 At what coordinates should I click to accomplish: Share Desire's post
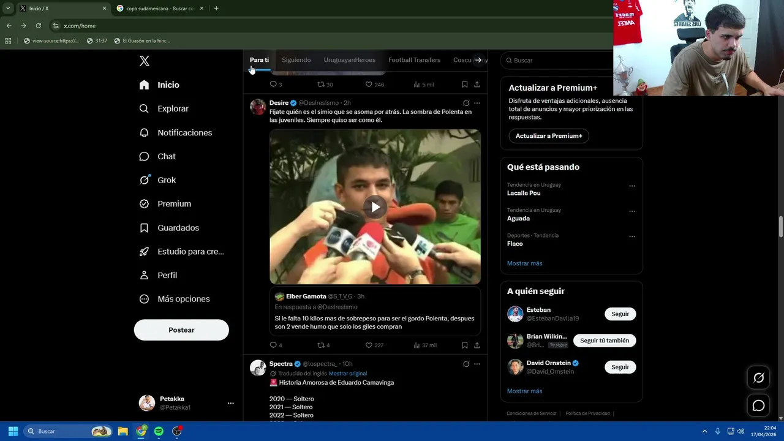477,345
